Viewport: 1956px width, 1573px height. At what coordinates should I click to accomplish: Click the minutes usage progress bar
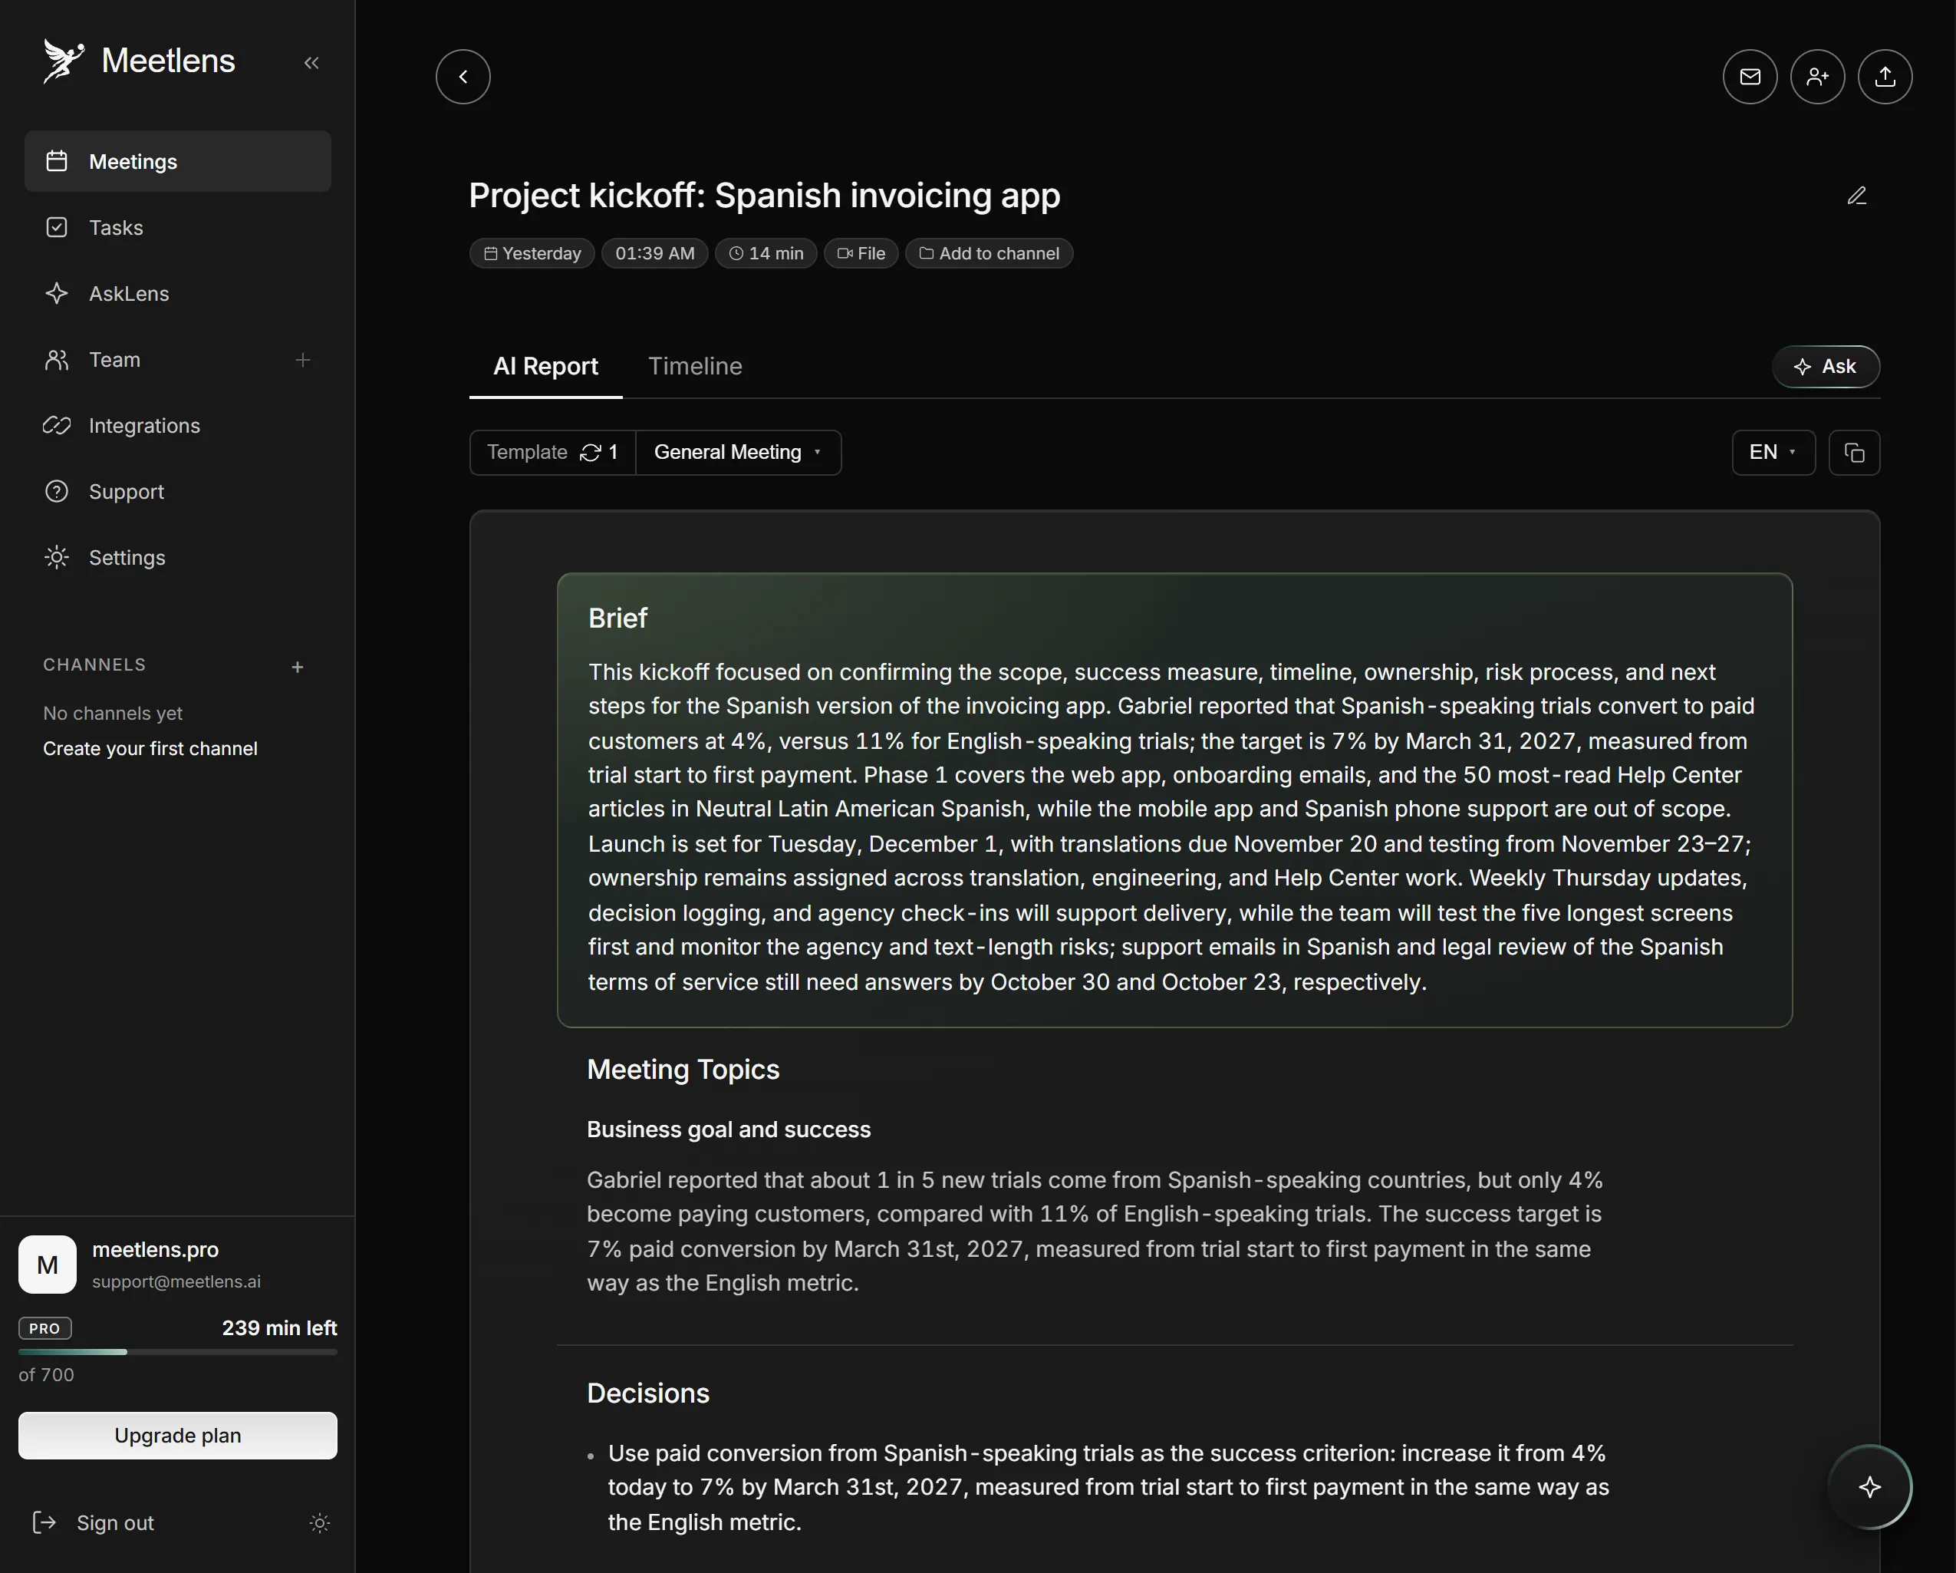[178, 1351]
